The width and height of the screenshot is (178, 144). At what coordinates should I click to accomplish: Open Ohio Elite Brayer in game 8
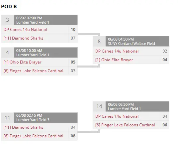tap(114, 60)
